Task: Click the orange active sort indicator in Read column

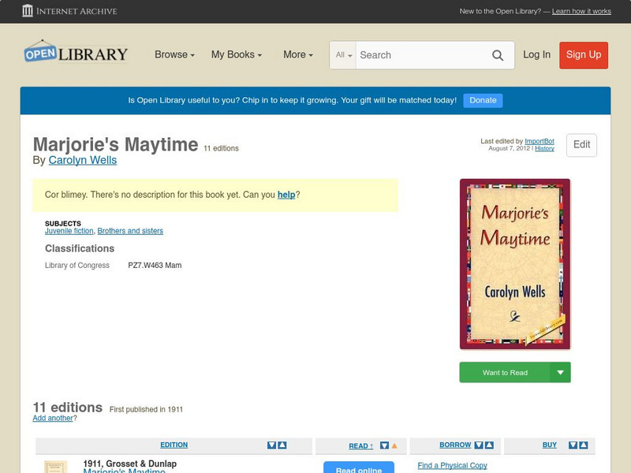Action: click(394, 445)
